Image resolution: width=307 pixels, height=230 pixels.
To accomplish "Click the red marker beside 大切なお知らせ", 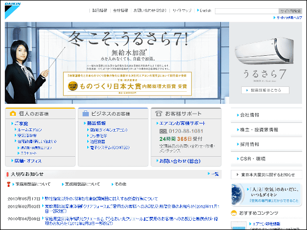I will (x=8, y=174).
